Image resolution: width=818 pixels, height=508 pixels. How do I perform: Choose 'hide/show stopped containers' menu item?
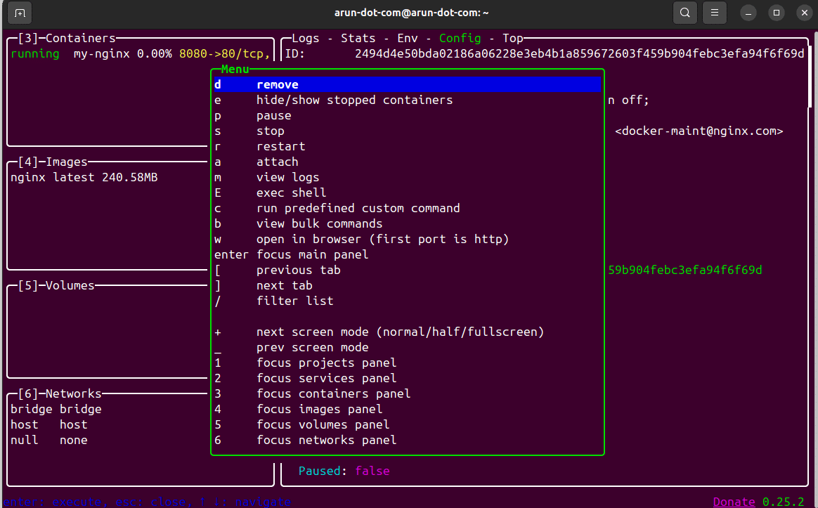coord(408,100)
